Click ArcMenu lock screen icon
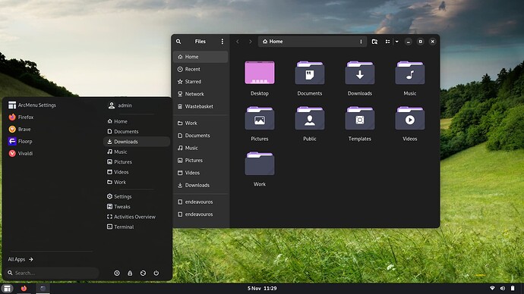524x294 pixels. [x=130, y=273]
